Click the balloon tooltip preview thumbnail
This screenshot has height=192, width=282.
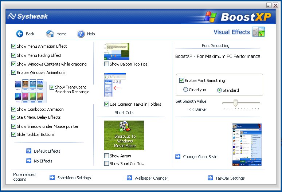pos(117,51)
